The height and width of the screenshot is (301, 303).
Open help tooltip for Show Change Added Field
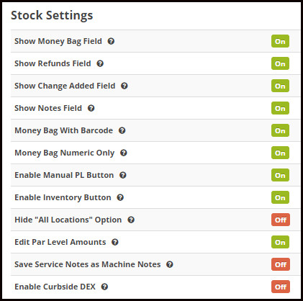tap(125, 86)
